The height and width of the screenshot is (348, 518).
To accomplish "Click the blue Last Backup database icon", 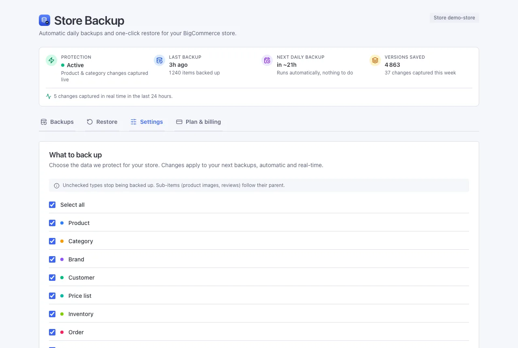I will 159,60.
